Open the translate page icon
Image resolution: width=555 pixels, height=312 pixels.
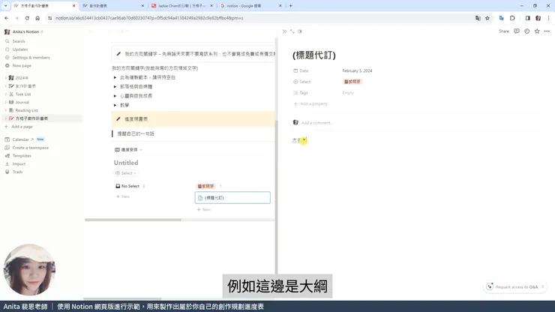tap(478, 18)
